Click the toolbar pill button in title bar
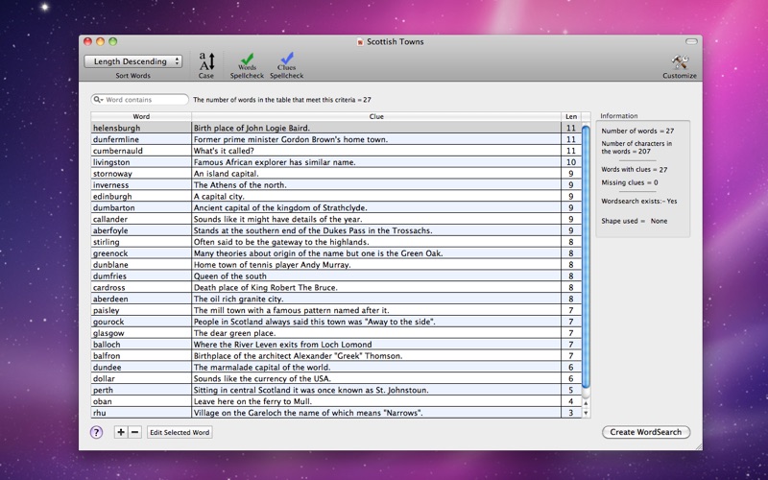This screenshot has height=480, width=768. 691,41
